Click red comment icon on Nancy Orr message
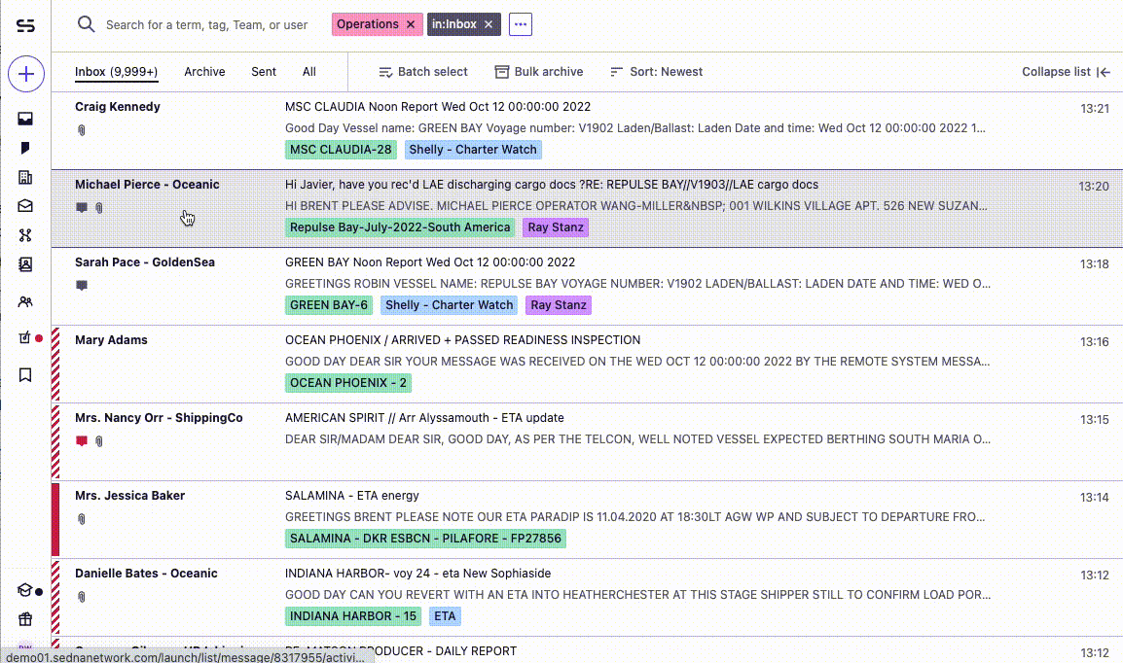Image resolution: width=1123 pixels, height=663 pixels. click(82, 441)
